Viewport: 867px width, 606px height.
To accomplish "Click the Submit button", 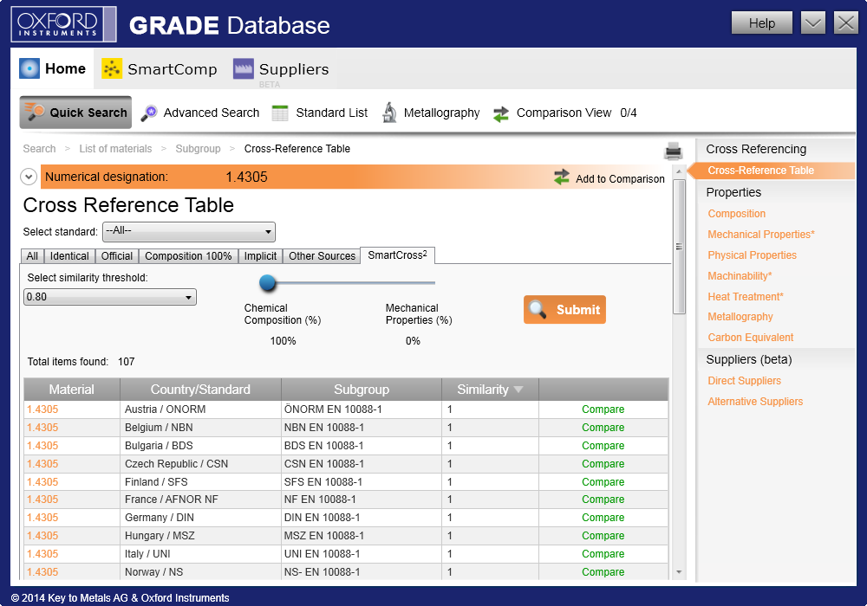I will (x=564, y=310).
